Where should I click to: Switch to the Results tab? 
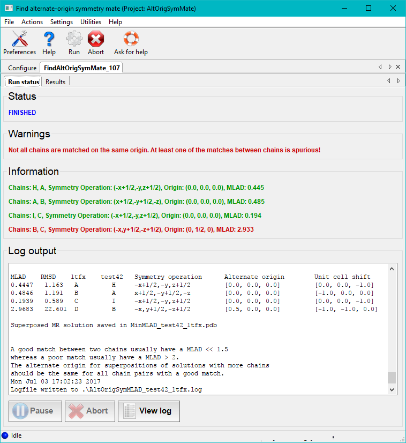55,82
